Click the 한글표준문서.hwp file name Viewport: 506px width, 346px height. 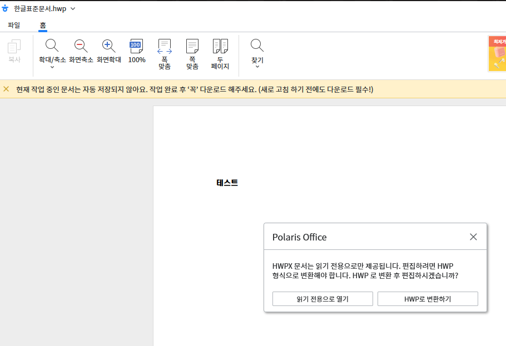(x=40, y=9)
